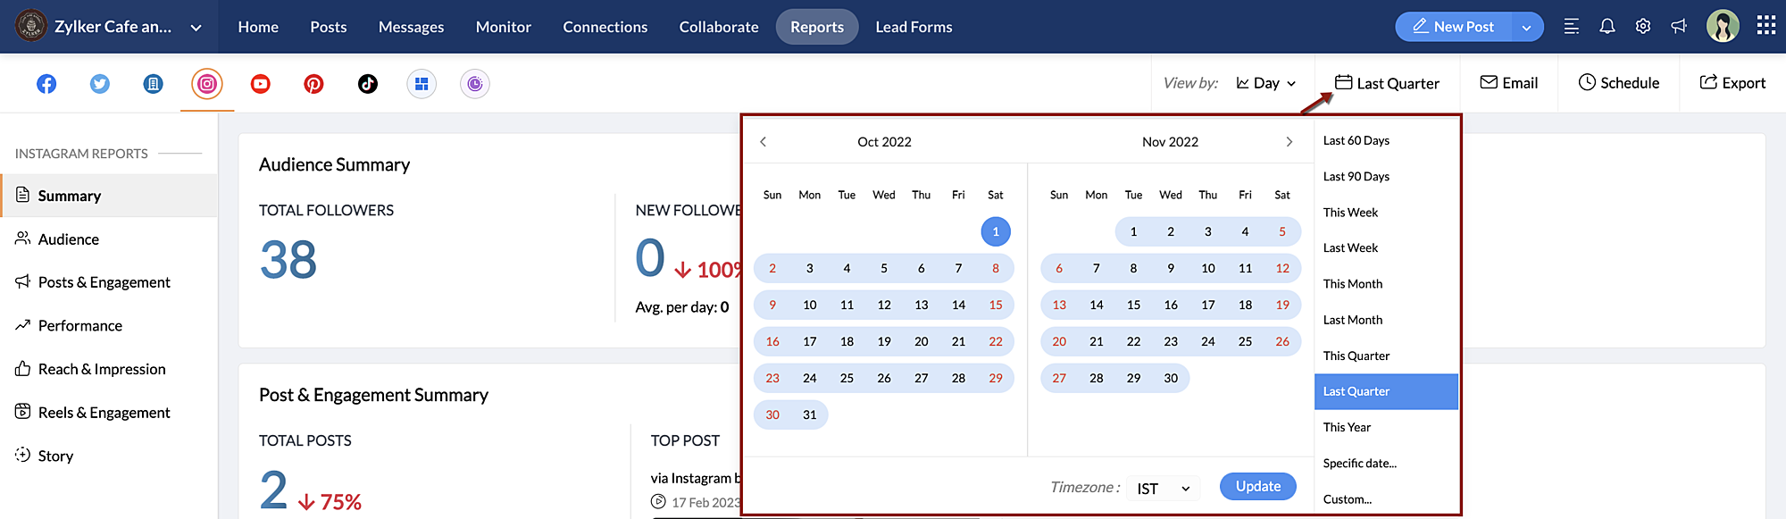Open the settings gear

(1643, 27)
